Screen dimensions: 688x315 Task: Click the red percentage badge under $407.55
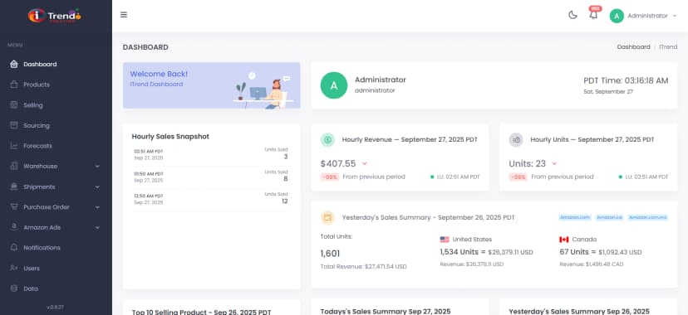pos(330,177)
